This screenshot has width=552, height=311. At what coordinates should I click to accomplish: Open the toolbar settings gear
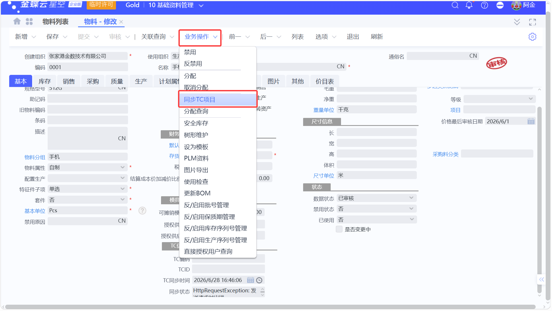[532, 37]
